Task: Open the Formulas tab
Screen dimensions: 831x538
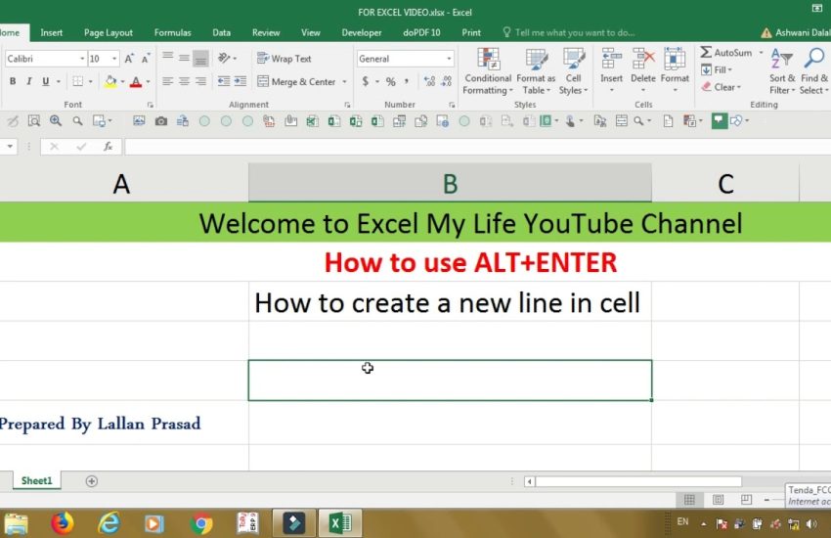Action: [x=172, y=32]
